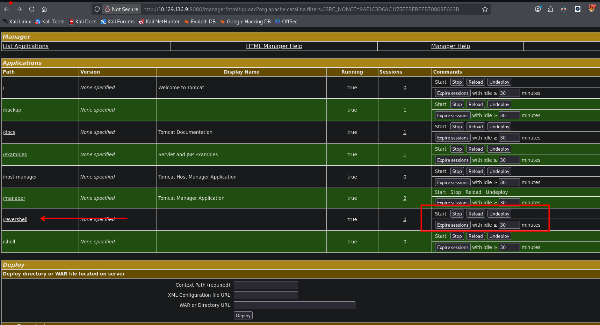The image size is (600, 325).
Task: Click the WAR or Directory URL field
Action: point(295,305)
